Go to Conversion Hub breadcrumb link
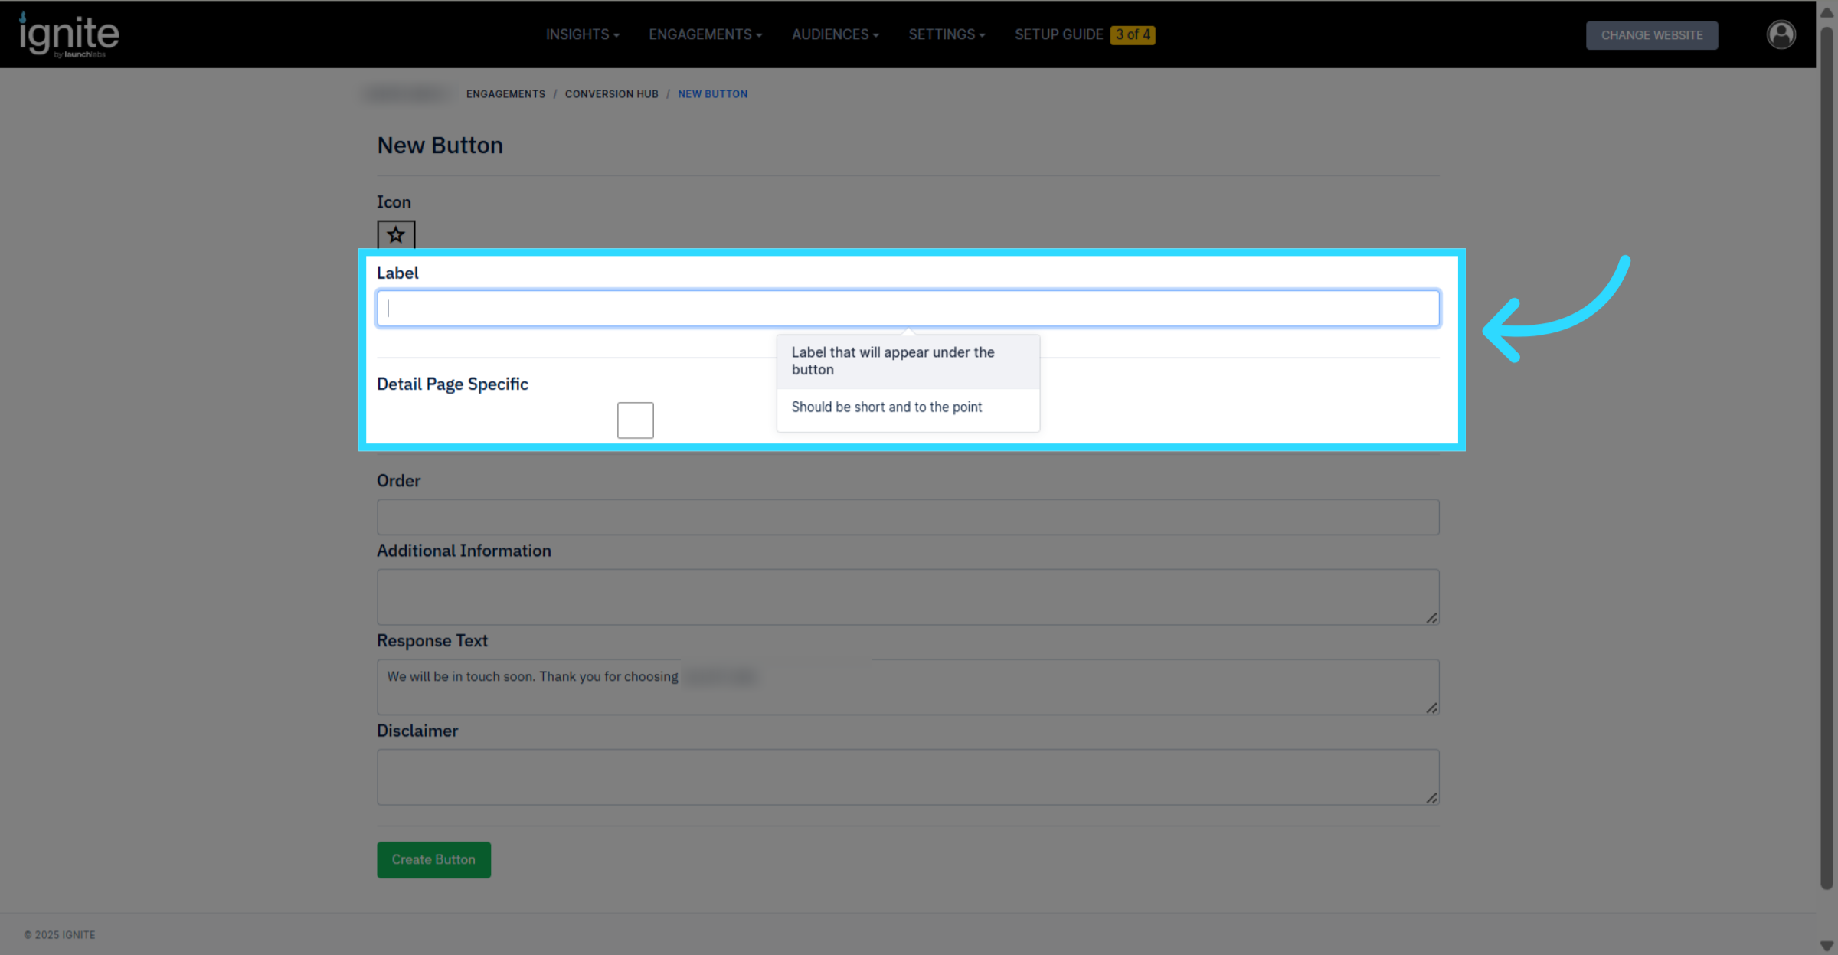The height and width of the screenshot is (955, 1838). pos(611,94)
